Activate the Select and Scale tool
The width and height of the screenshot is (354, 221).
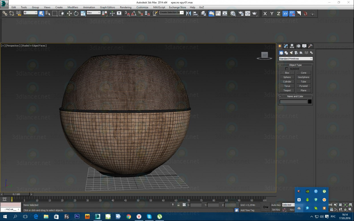point(83,13)
